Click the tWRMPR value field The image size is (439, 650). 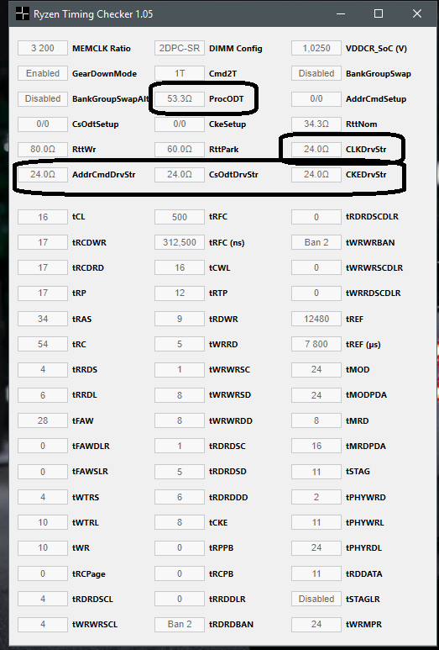(x=316, y=624)
